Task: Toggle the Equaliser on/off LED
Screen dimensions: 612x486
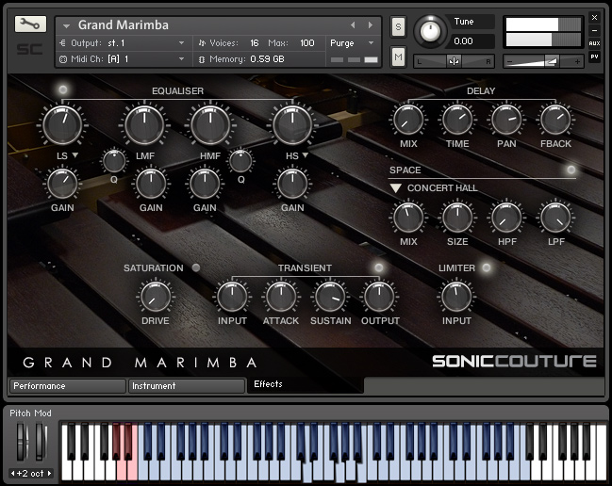Action: click(x=63, y=89)
